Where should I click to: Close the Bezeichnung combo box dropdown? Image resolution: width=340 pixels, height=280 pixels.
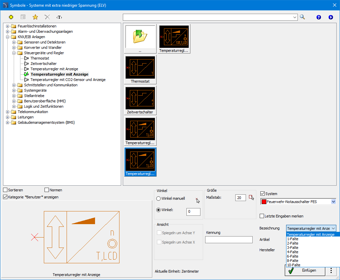pos(333,228)
